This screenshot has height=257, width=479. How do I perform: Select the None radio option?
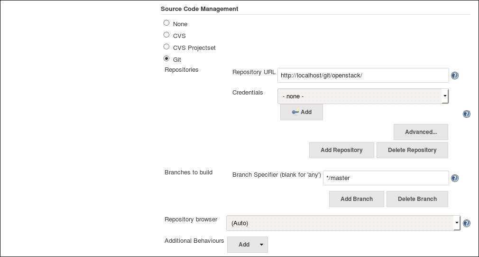pyautogui.click(x=166, y=23)
